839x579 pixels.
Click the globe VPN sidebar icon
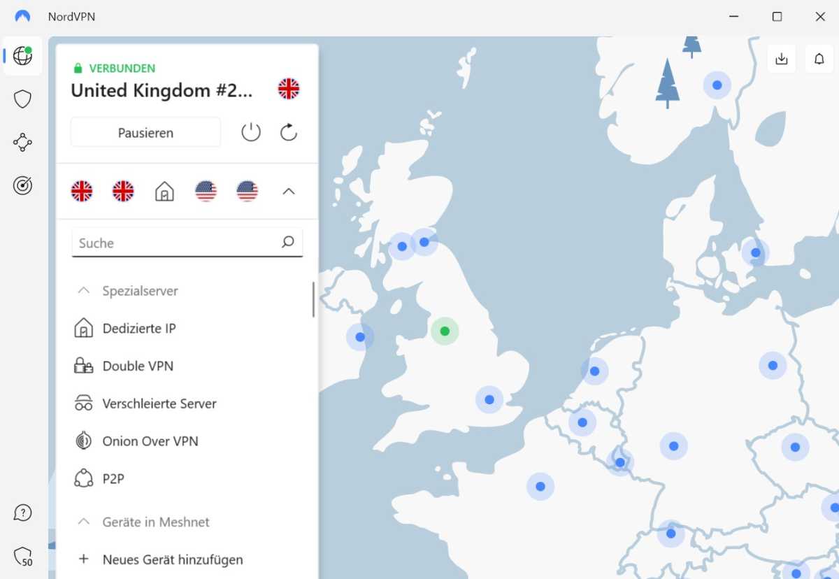[22, 56]
